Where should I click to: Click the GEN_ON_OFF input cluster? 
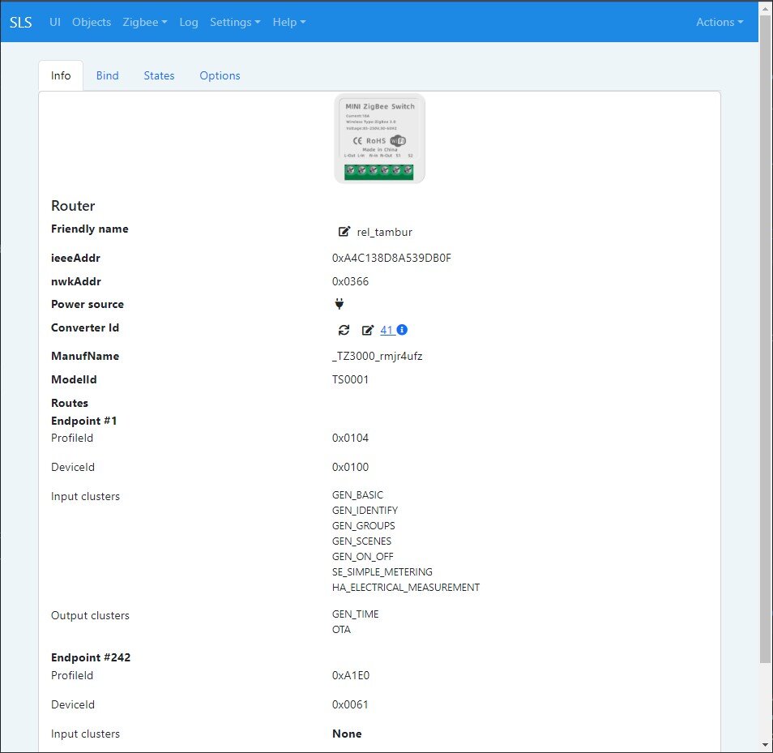[x=362, y=557]
